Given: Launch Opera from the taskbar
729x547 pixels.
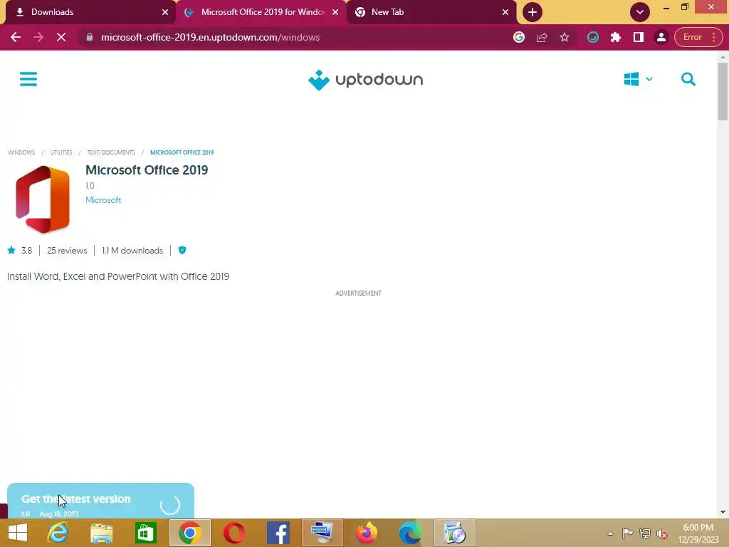Looking at the screenshot, I should click(x=234, y=533).
